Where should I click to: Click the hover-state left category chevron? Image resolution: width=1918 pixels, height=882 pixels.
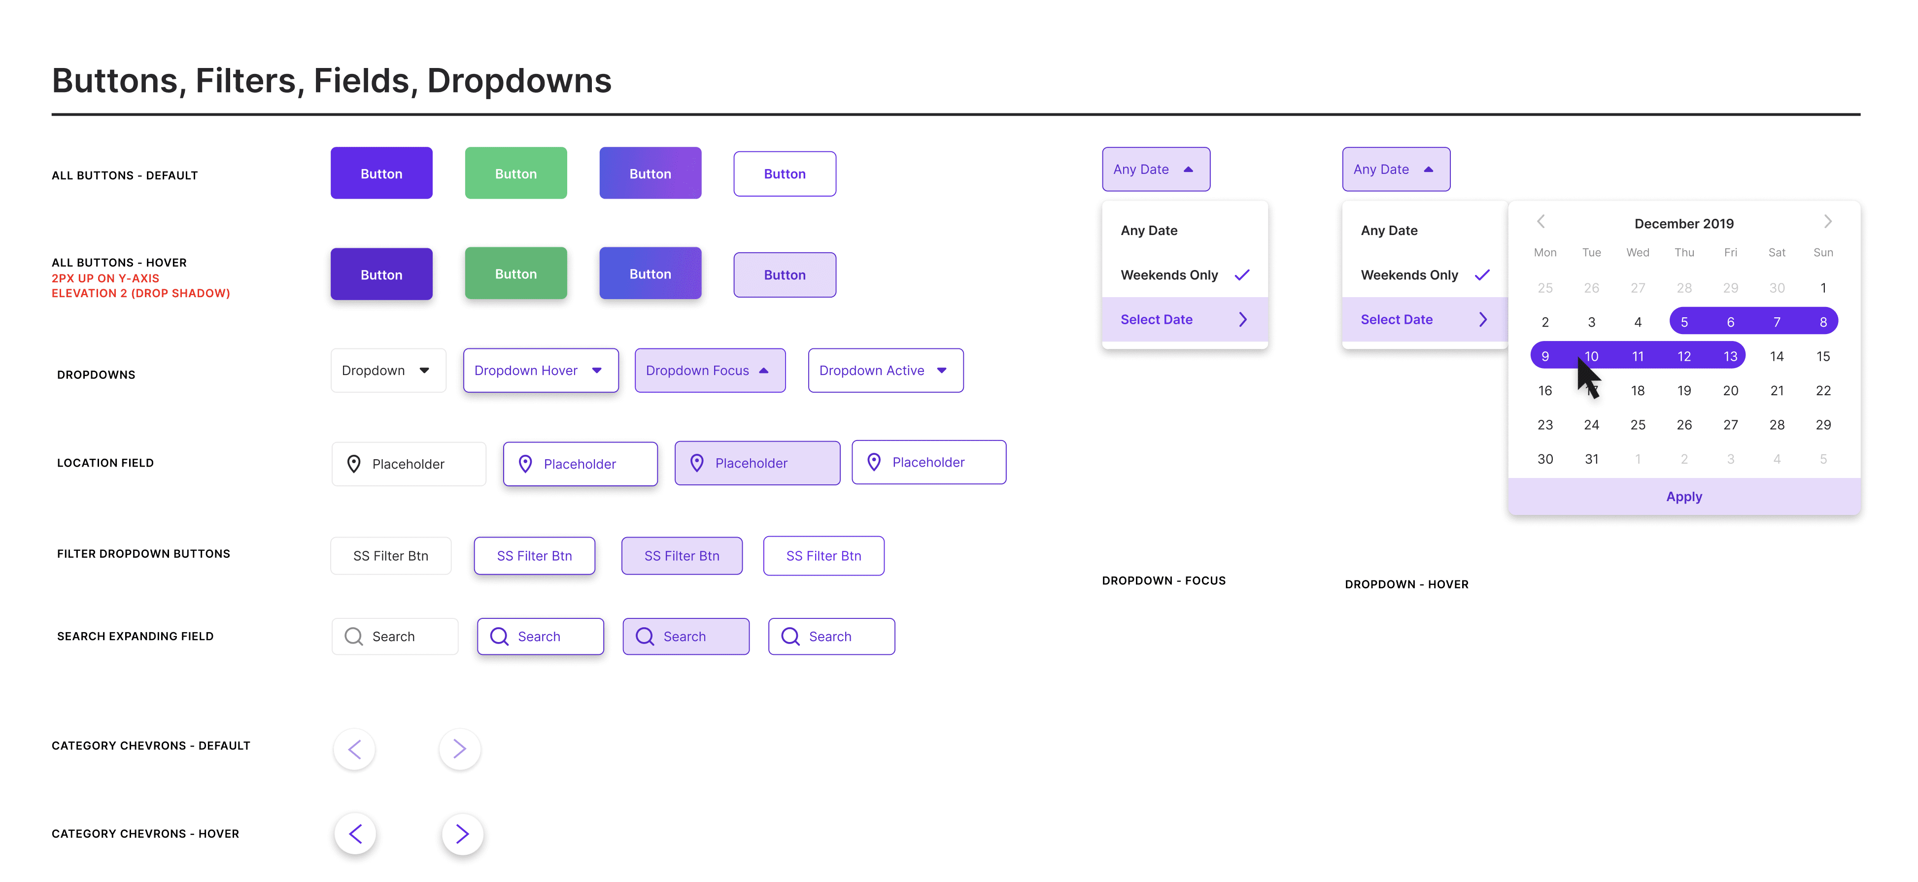pyautogui.click(x=355, y=834)
